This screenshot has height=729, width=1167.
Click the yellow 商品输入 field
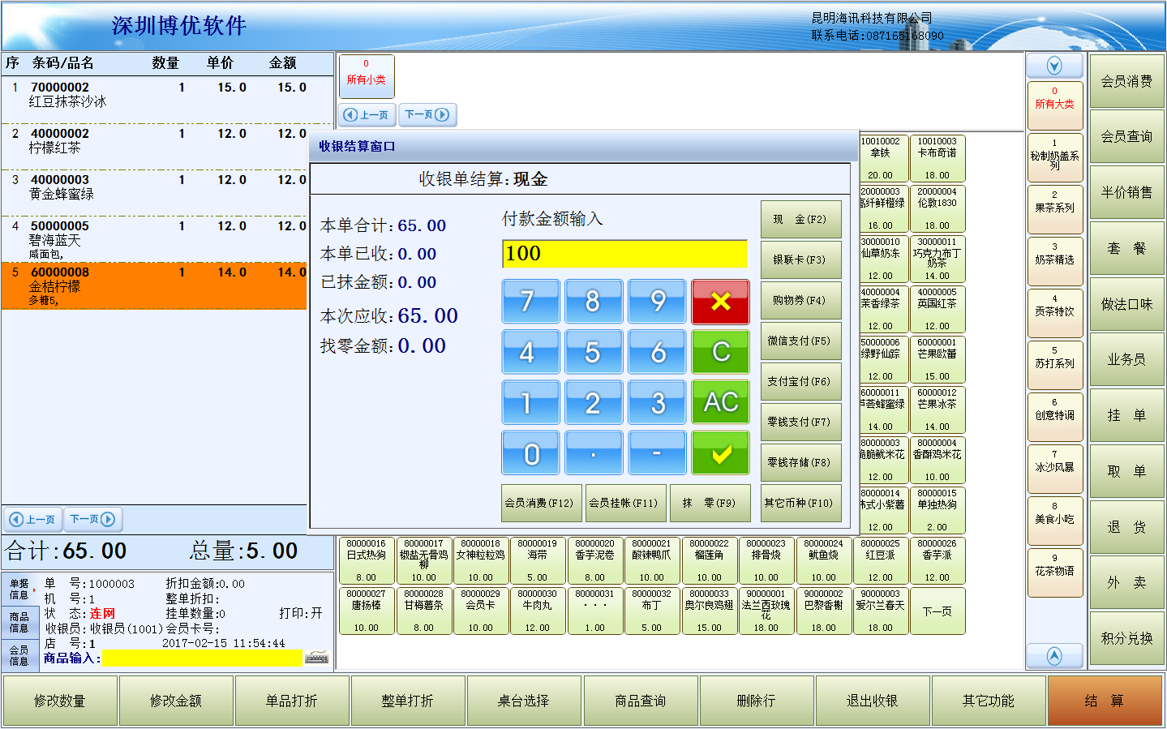(x=202, y=658)
